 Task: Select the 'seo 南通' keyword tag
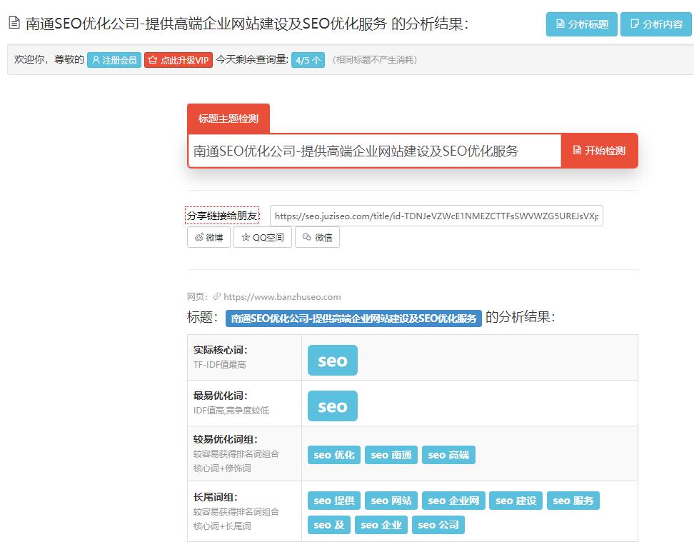[x=391, y=454]
